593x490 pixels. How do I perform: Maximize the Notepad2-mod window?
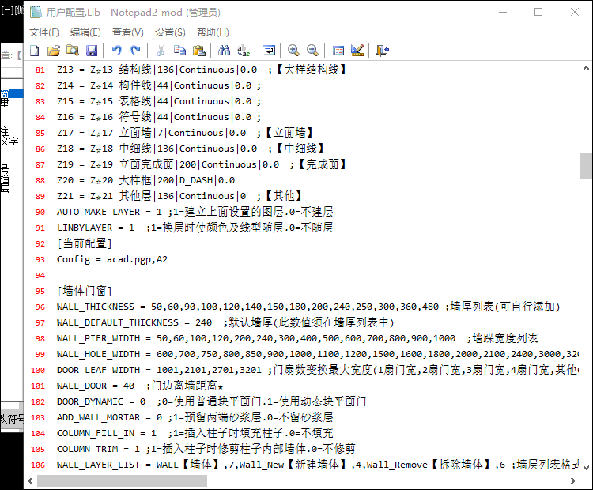pyautogui.click(x=538, y=12)
